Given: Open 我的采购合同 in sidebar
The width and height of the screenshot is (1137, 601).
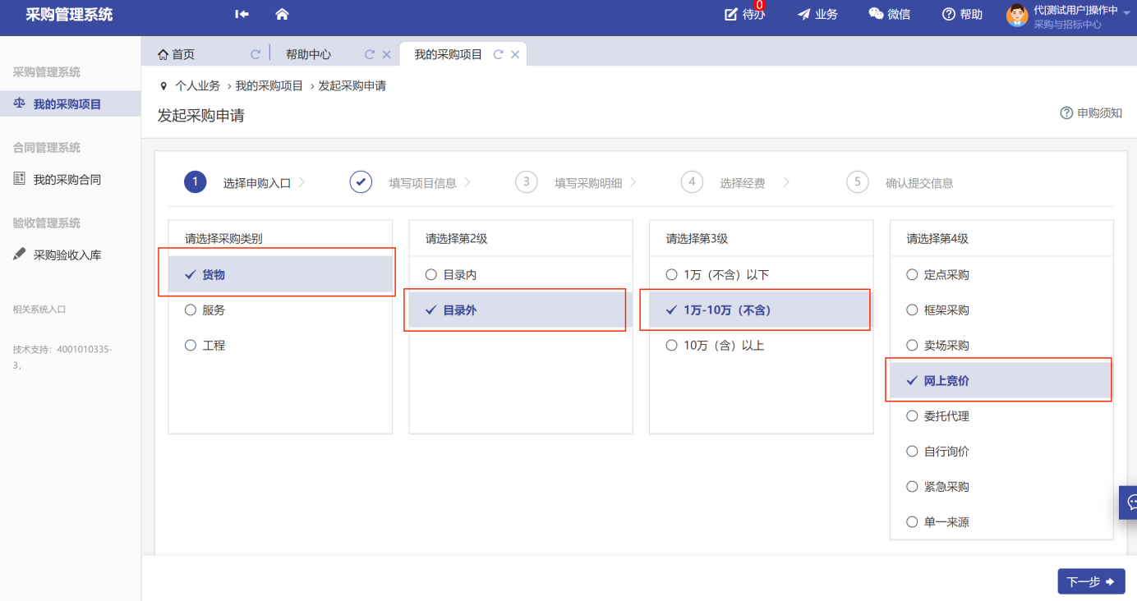Looking at the screenshot, I should tap(67, 179).
